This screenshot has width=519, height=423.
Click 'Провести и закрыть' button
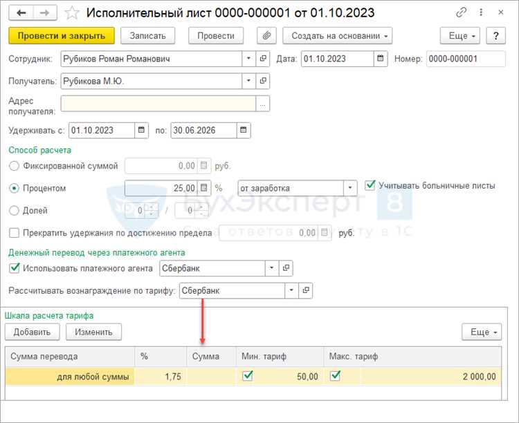click(62, 36)
